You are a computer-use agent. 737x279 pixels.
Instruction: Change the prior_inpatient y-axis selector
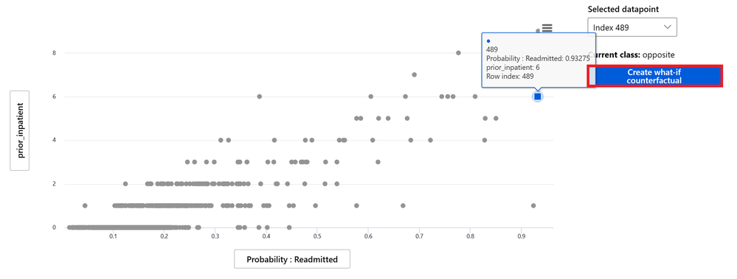(20, 130)
